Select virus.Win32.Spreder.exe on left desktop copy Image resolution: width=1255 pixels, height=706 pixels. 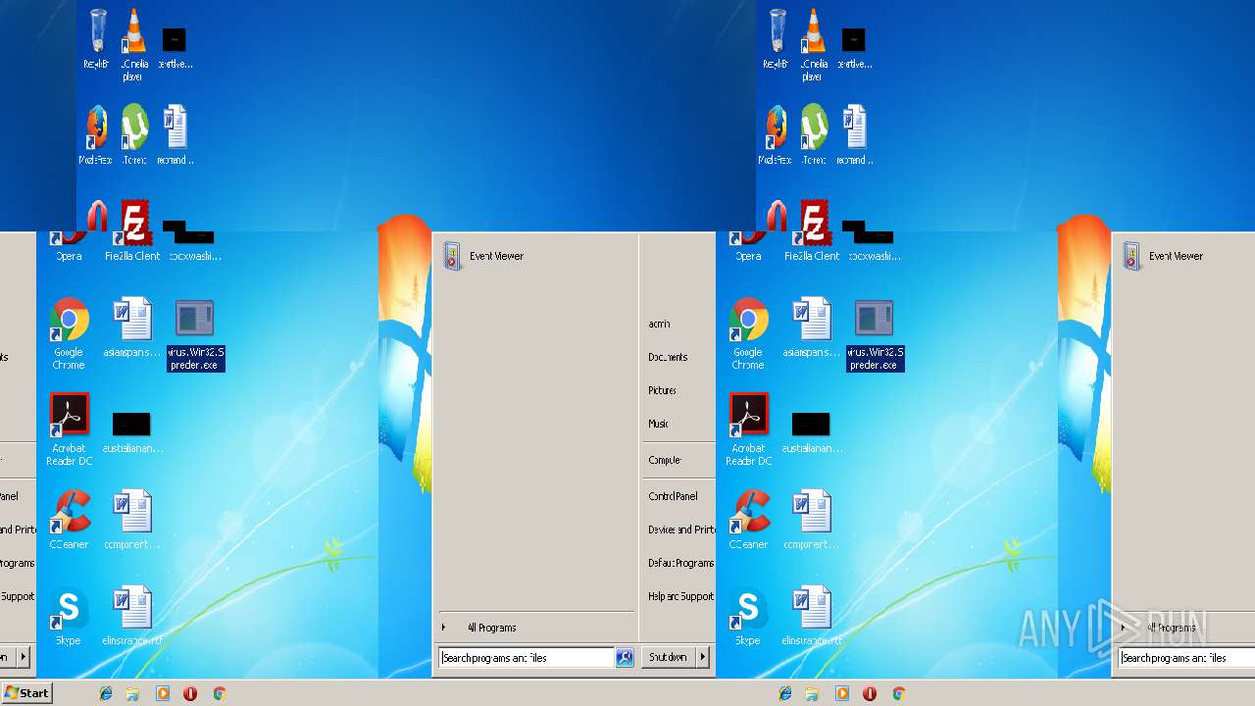tap(195, 335)
